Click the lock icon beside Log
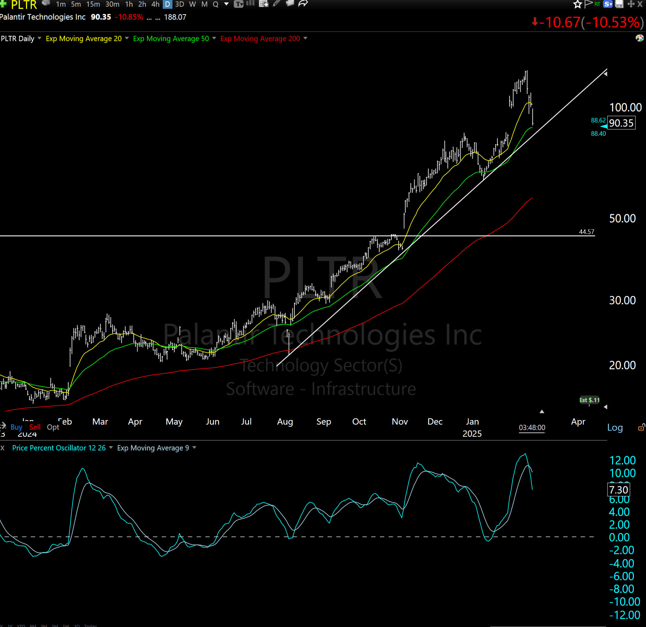Viewport: 646px width, 627px height. tap(641, 427)
